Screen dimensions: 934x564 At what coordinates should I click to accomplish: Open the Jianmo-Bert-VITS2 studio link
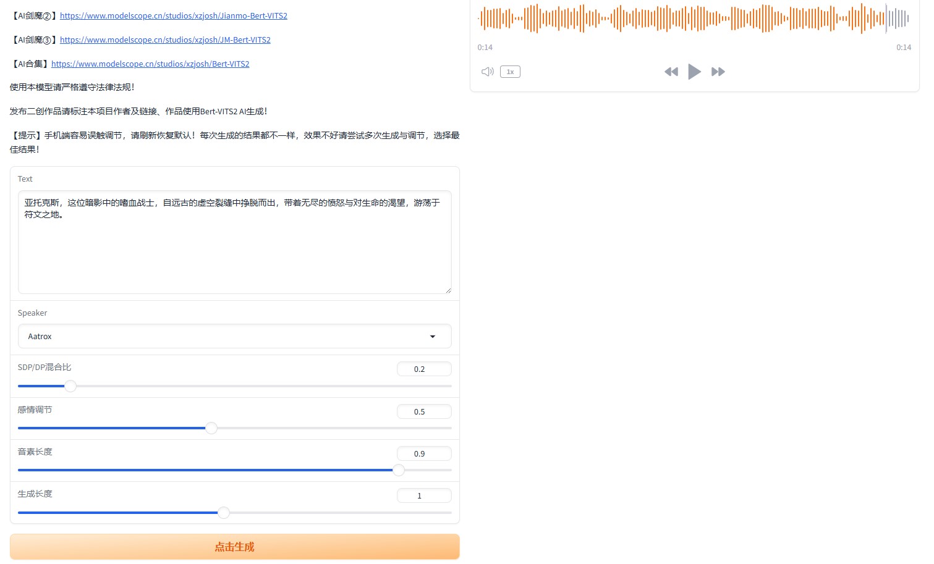174,16
